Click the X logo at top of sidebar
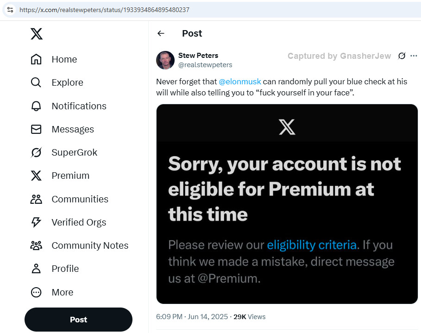The image size is (421, 333). (x=37, y=34)
